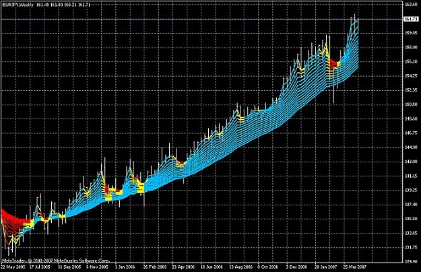Click the 6 Nov 2005 date label
This screenshot has height=272, width=421.
click(97, 267)
